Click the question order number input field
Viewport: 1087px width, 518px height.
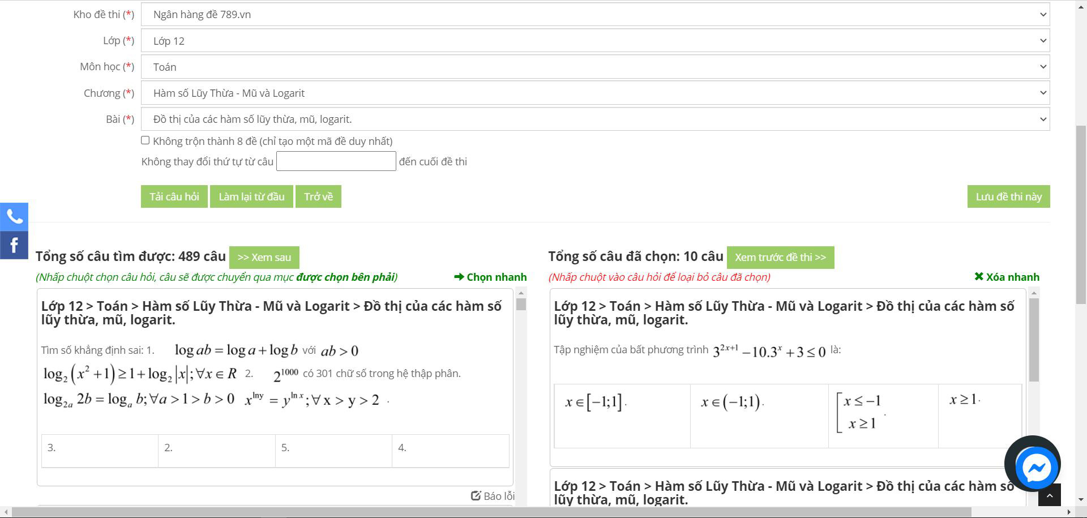tap(336, 161)
